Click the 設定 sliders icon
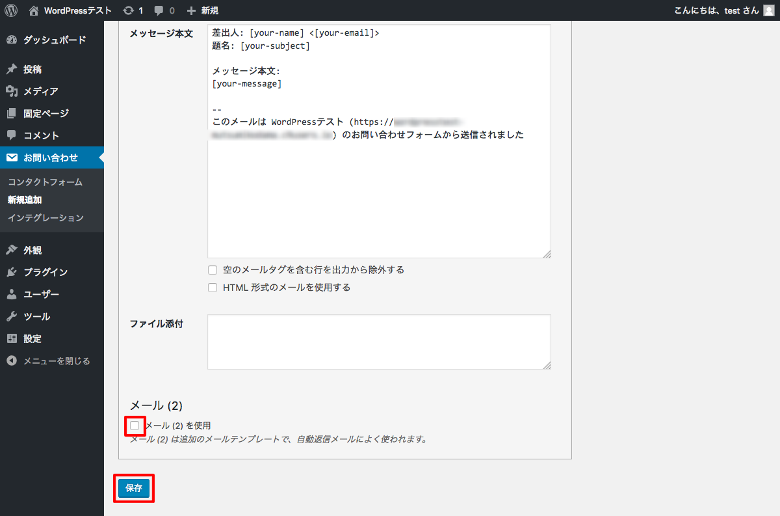The width and height of the screenshot is (780, 516). point(12,338)
